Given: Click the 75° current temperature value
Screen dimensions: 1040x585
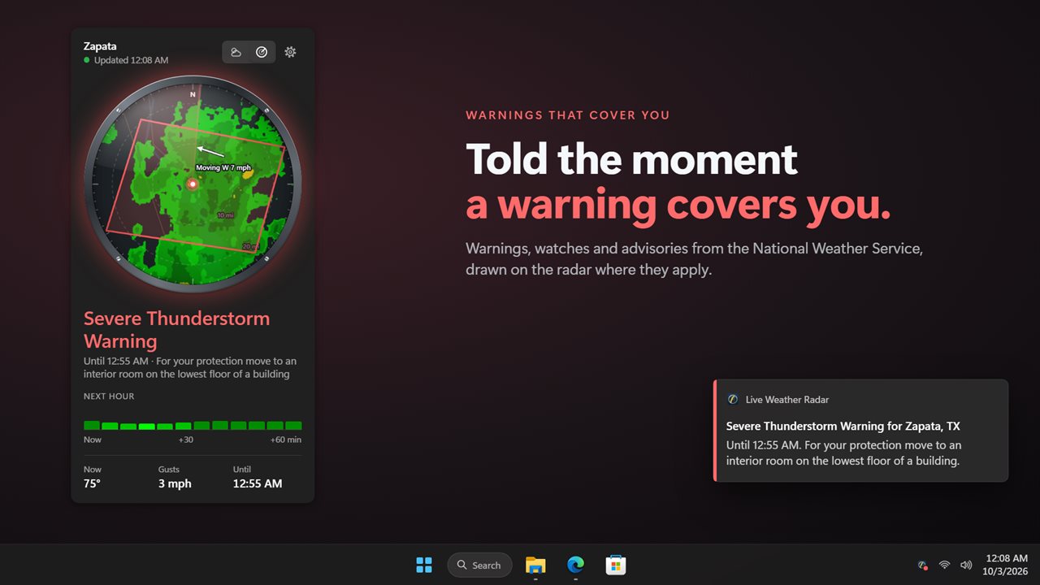Looking at the screenshot, I should pos(92,483).
